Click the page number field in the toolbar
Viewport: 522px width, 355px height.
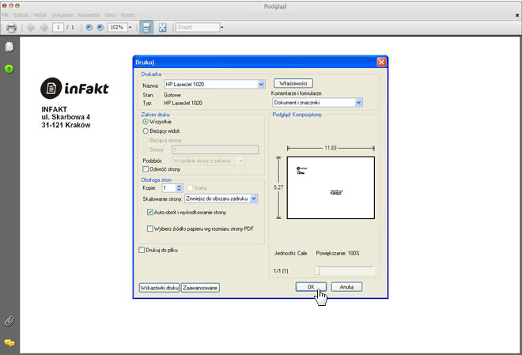coord(58,28)
